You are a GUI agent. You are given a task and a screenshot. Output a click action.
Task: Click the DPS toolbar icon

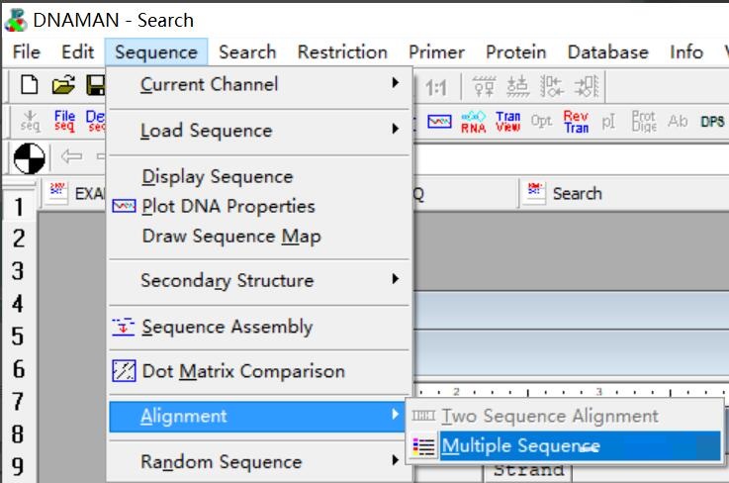[x=712, y=122]
